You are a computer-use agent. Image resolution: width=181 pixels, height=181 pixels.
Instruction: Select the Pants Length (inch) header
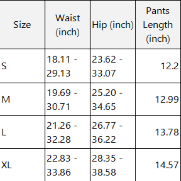(158, 25)
